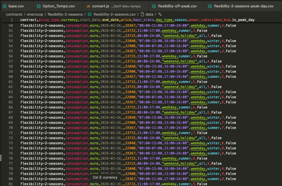The height and width of the screenshot is (186, 282).
Task: Click the end_date header on line 1
Action: click(x=111, y=20)
